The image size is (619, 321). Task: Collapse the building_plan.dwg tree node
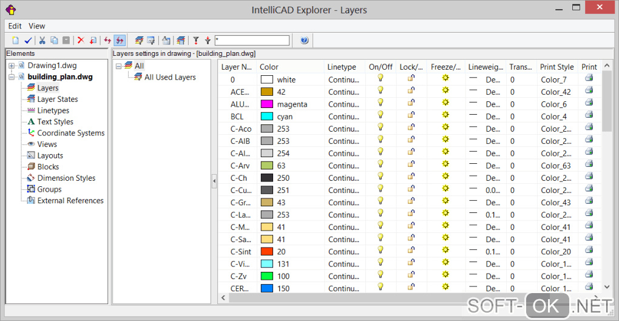[12, 77]
